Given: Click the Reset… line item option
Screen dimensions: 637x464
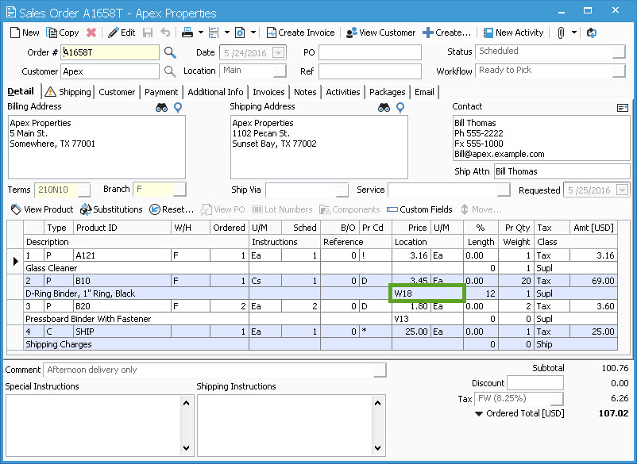Looking at the screenshot, I should point(172,209).
